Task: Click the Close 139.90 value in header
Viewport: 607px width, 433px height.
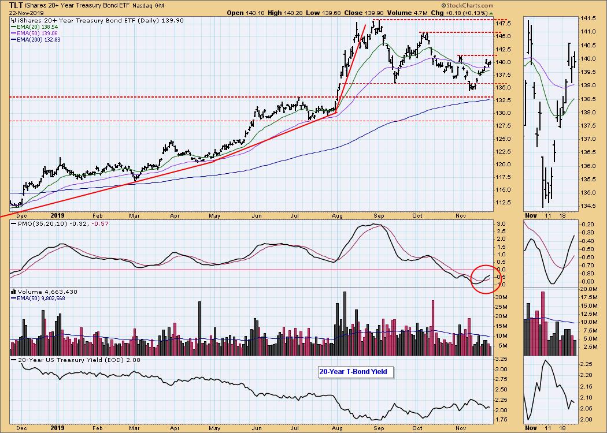Action: (x=362, y=13)
